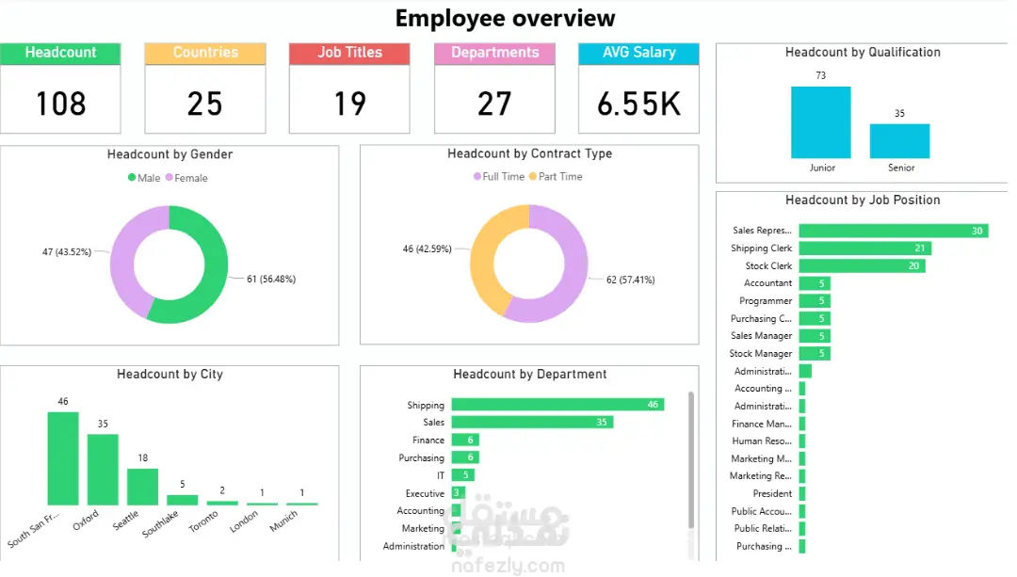Click the Headcount by Contract Type title

click(530, 153)
